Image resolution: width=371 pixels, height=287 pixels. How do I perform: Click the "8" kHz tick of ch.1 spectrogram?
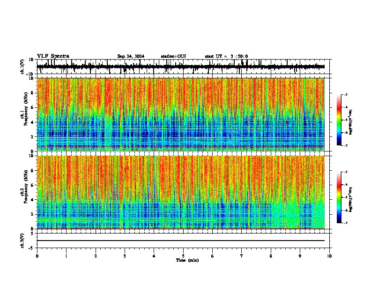32,93
